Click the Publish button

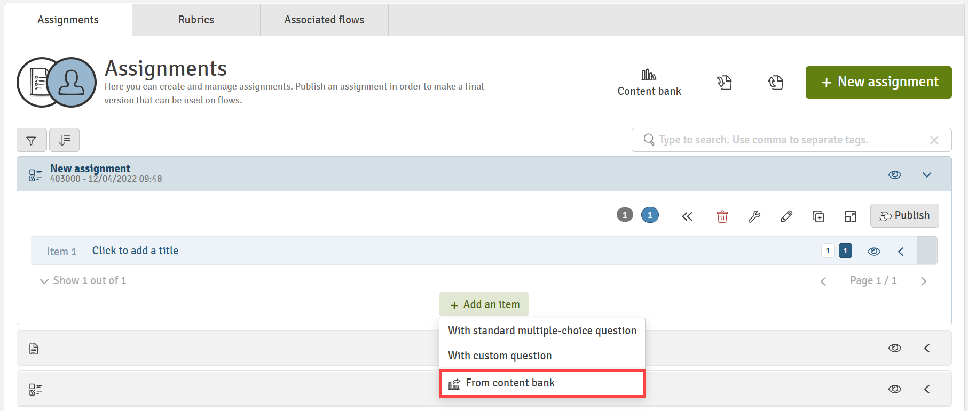tap(904, 215)
